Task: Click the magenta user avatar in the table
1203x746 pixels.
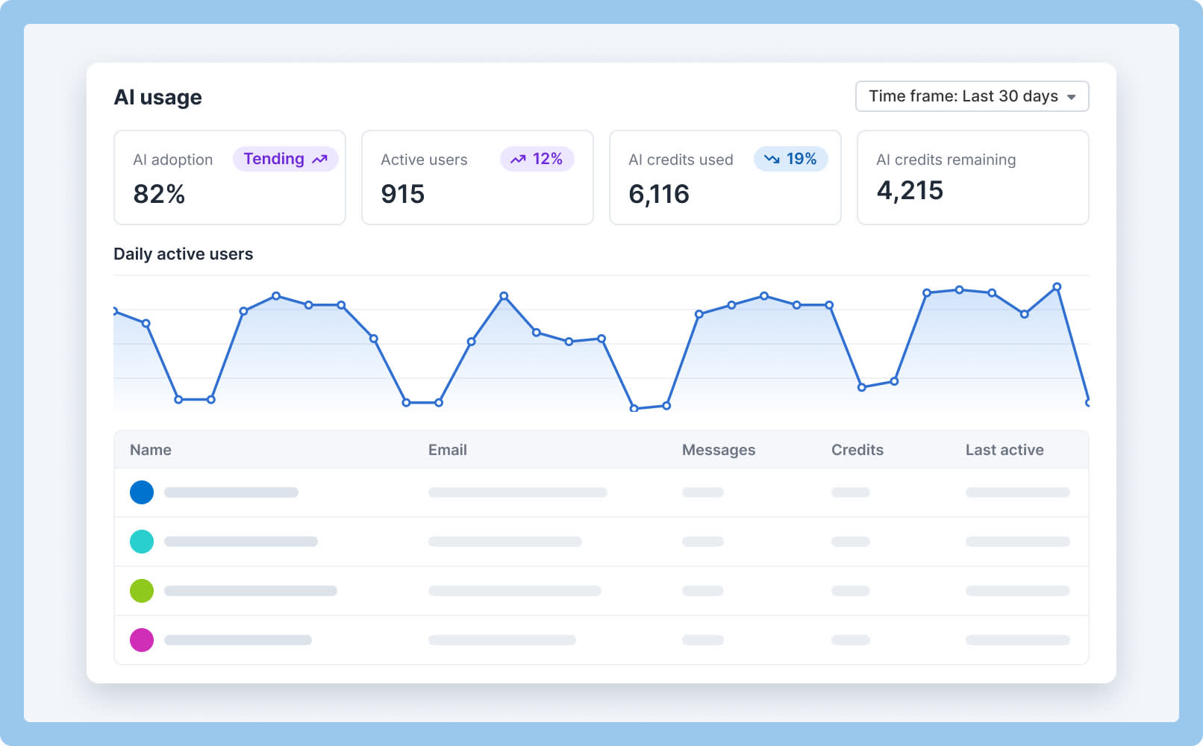Action: pos(142,640)
